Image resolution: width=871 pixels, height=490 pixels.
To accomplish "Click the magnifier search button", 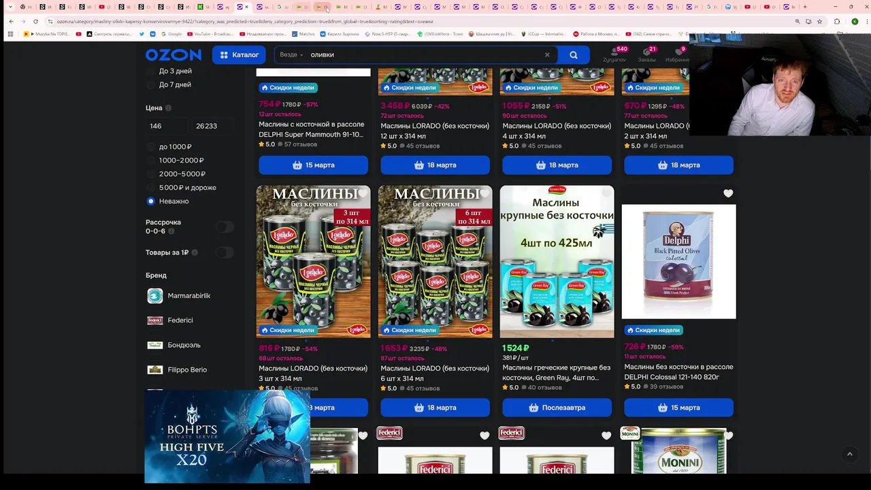I will (574, 55).
